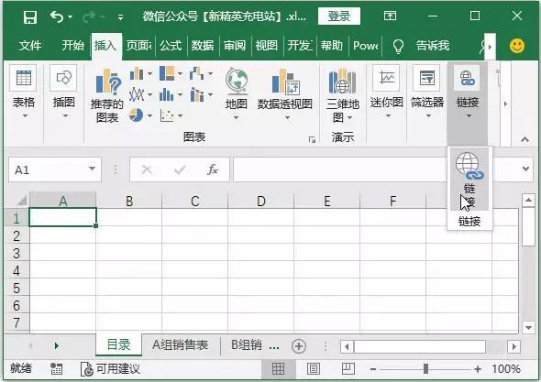Viewport: 541px width, 382px height.
Task: Click 推荐的图表 recommended charts
Action: pyautogui.click(x=107, y=95)
